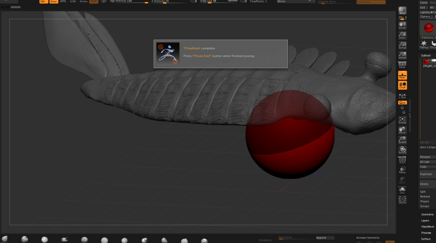Set view to Actual size
The image size is (436, 243).
point(402,45)
